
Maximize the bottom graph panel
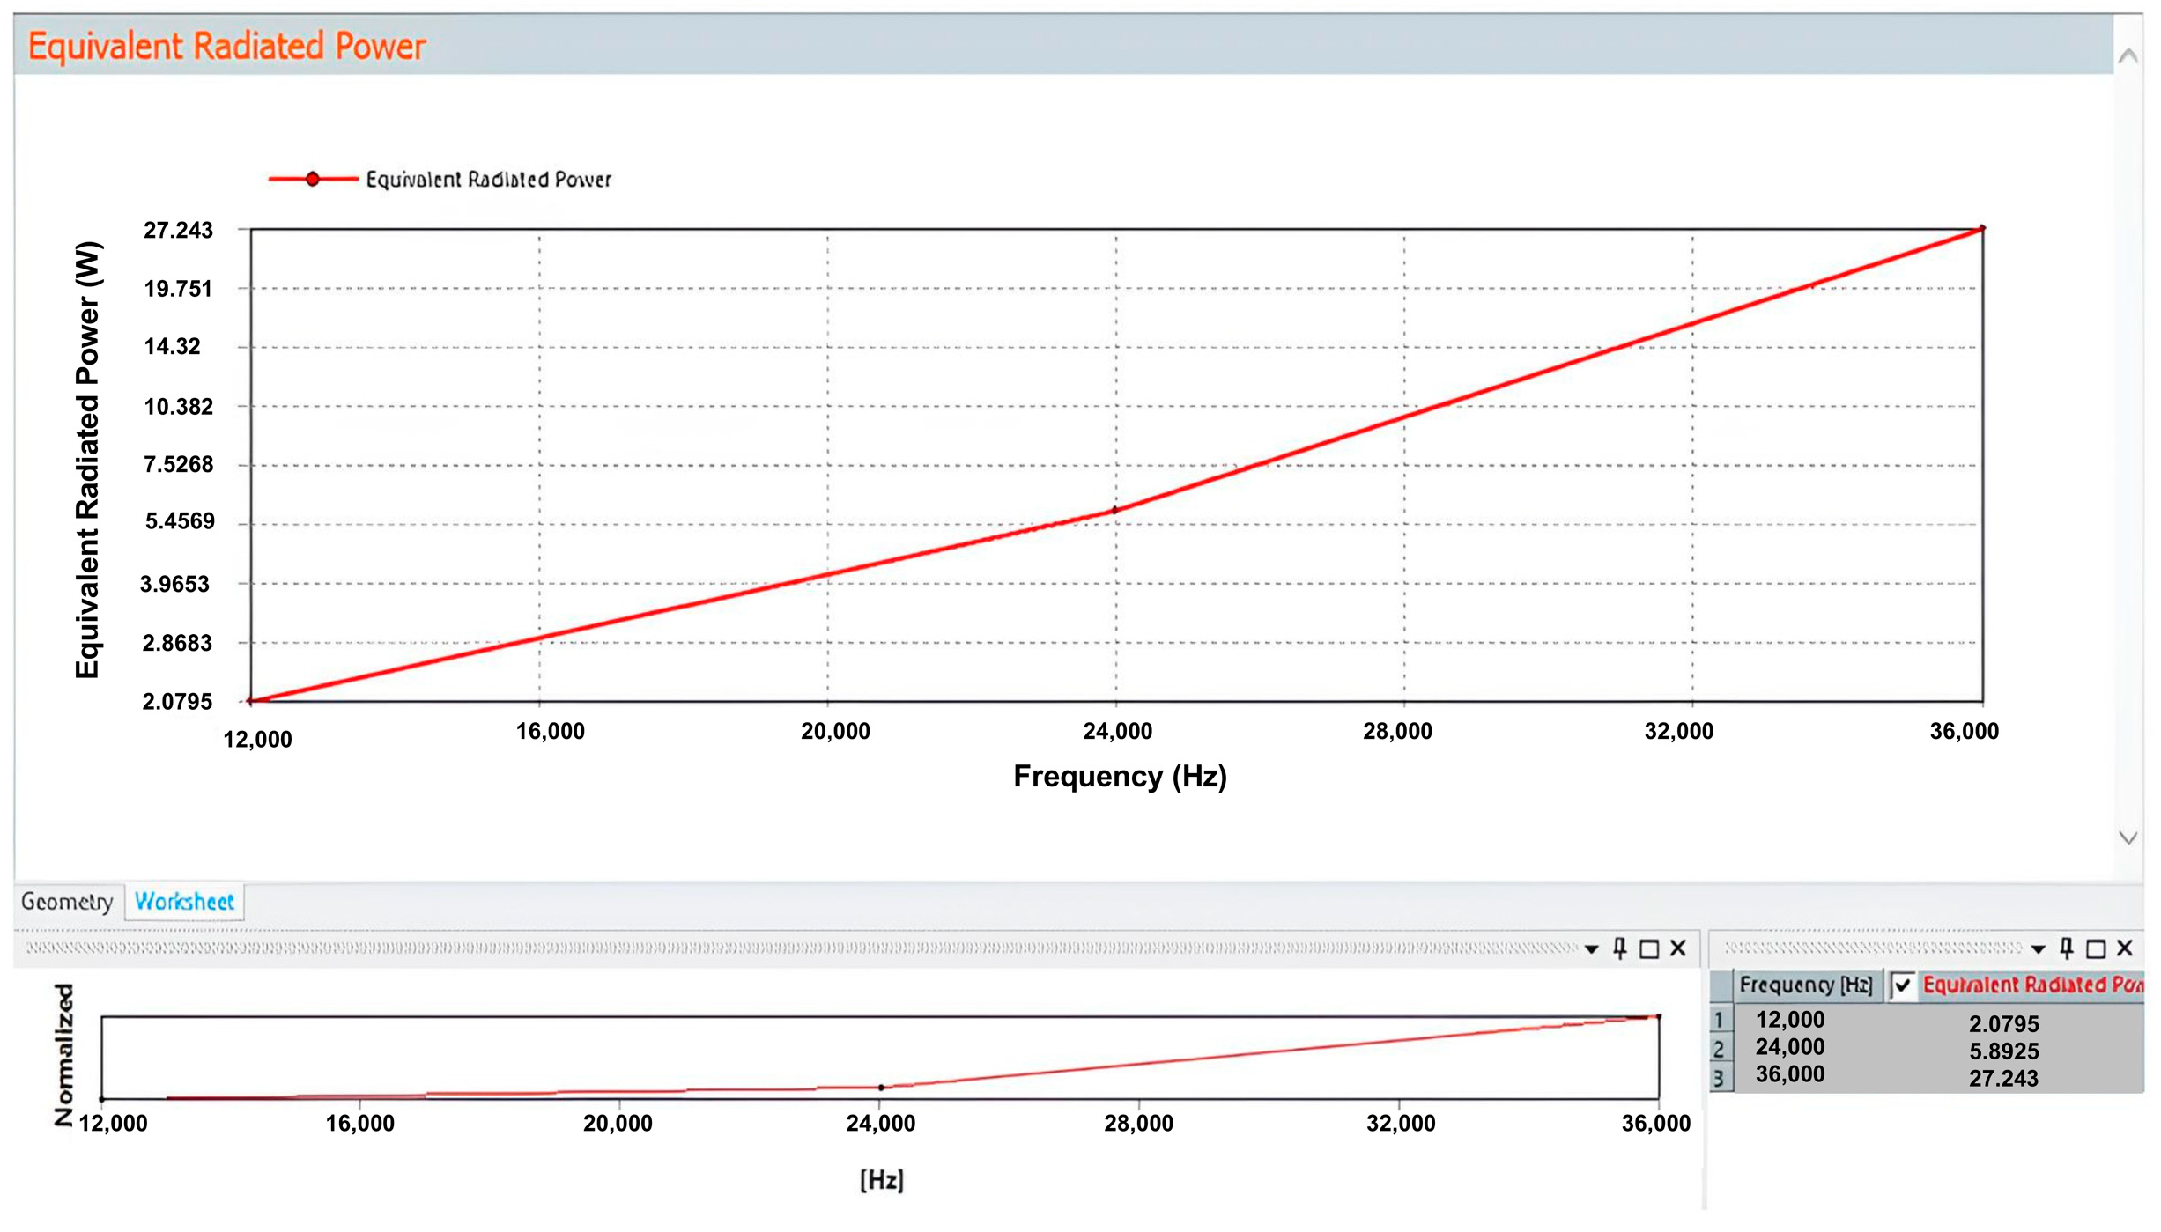point(1649,949)
